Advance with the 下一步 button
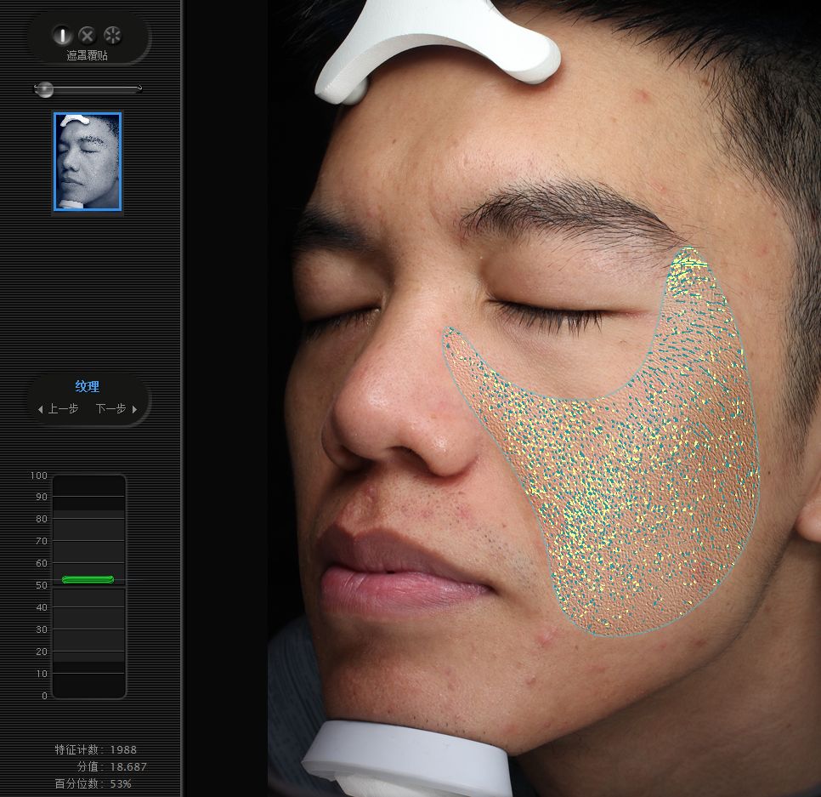821x797 pixels. point(110,409)
